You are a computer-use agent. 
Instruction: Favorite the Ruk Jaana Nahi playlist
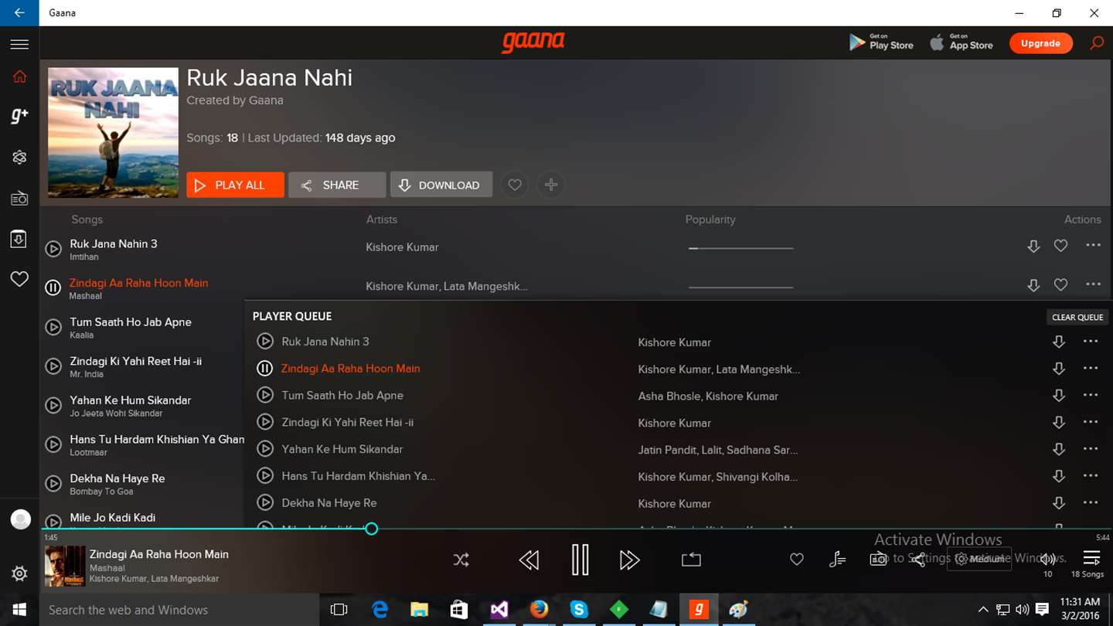click(x=515, y=185)
